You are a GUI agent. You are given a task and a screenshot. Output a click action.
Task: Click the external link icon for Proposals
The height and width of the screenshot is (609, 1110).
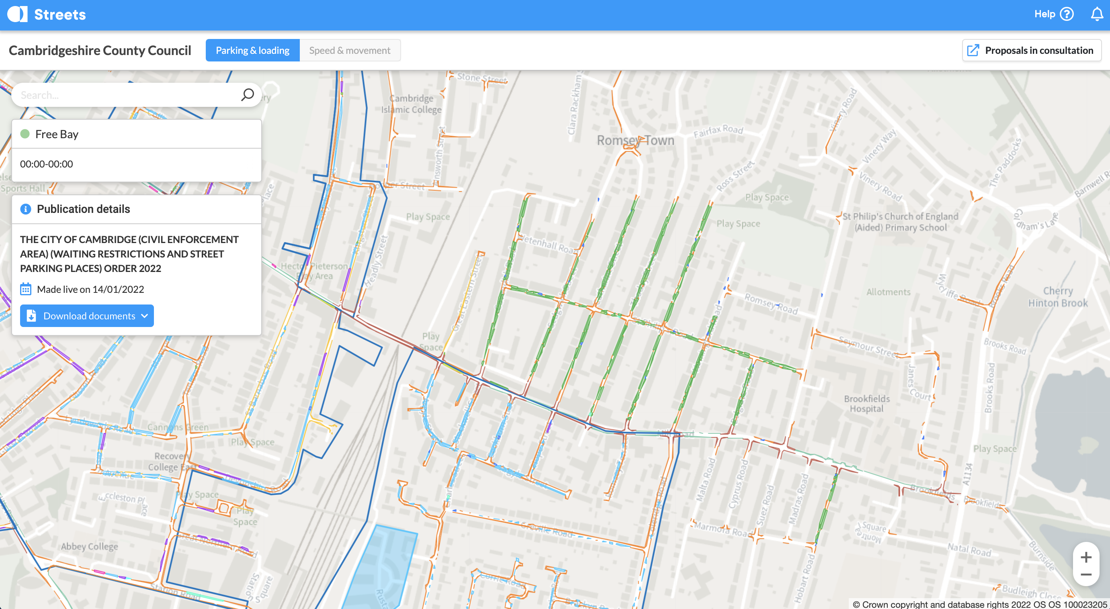click(x=973, y=50)
